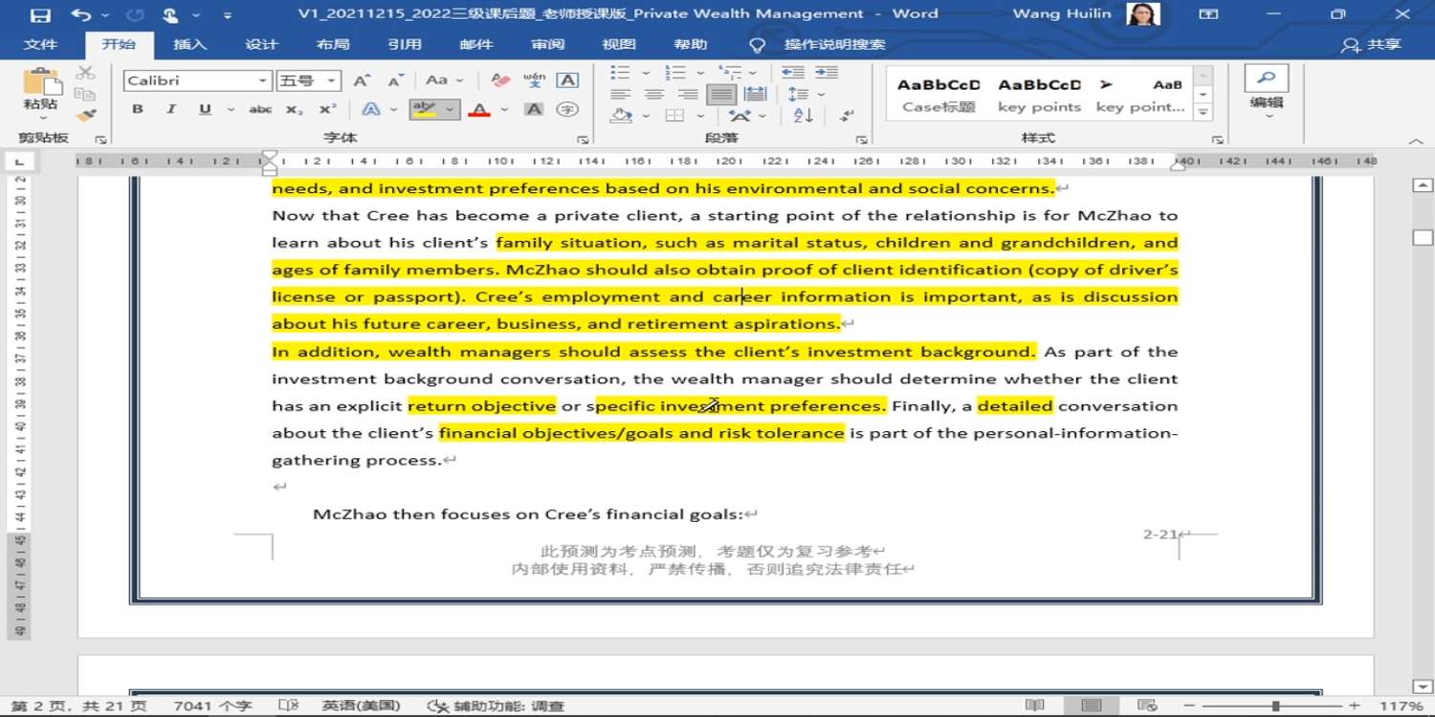
Task: Click the Clear All Formatting eraser icon
Action: pos(500,80)
